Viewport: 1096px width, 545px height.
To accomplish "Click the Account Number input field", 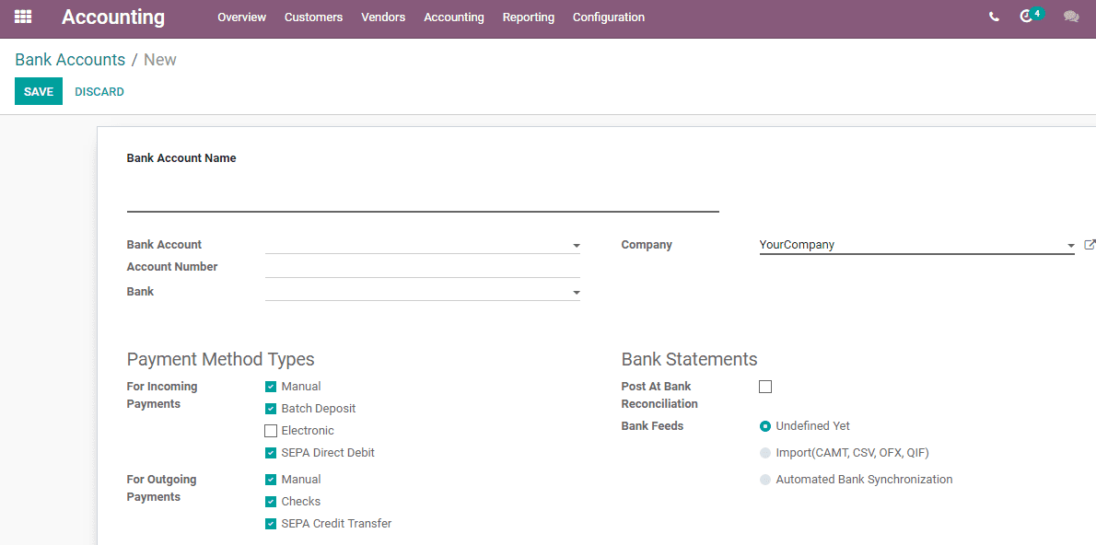I will [x=423, y=268].
